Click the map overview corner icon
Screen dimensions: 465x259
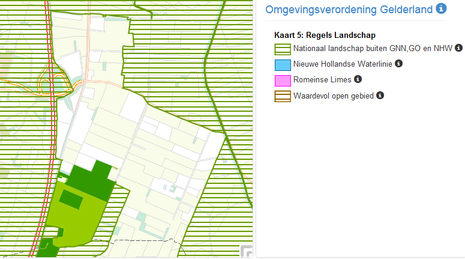pyautogui.click(x=246, y=251)
